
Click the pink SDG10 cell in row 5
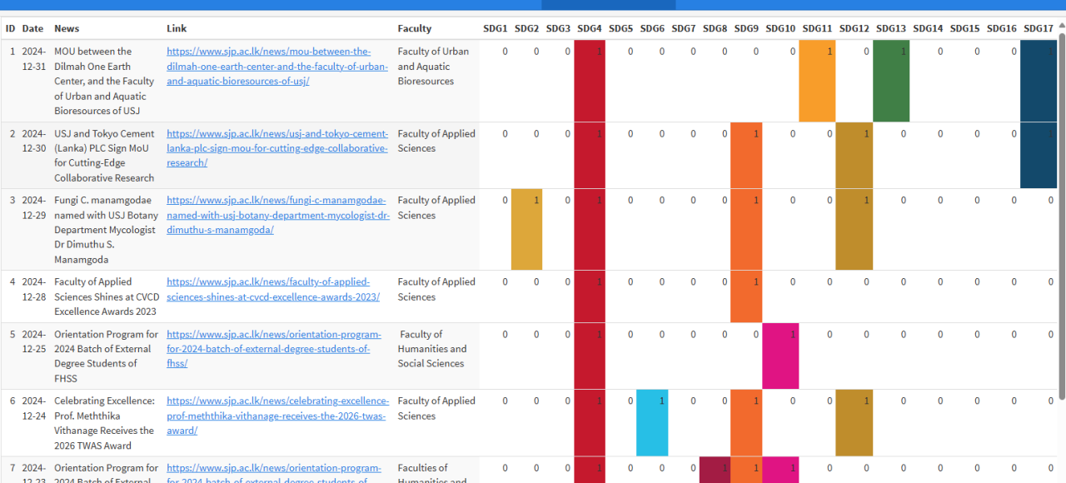pyautogui.click(x=780, y=356)
